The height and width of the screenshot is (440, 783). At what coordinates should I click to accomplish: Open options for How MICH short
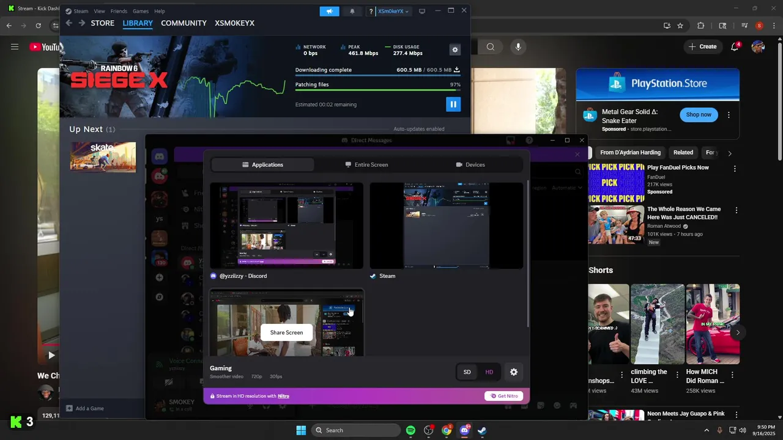732,375
